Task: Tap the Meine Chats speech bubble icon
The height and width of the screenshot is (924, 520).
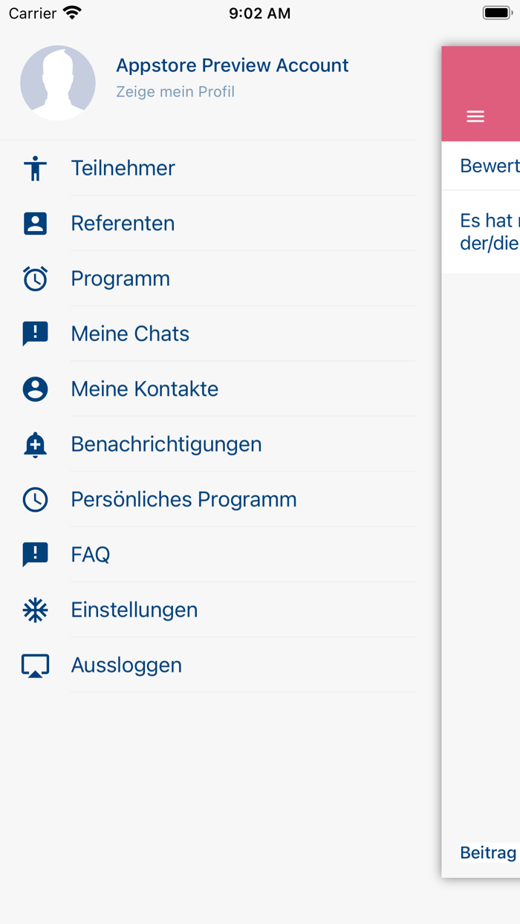Action: (x=35, y=334)
